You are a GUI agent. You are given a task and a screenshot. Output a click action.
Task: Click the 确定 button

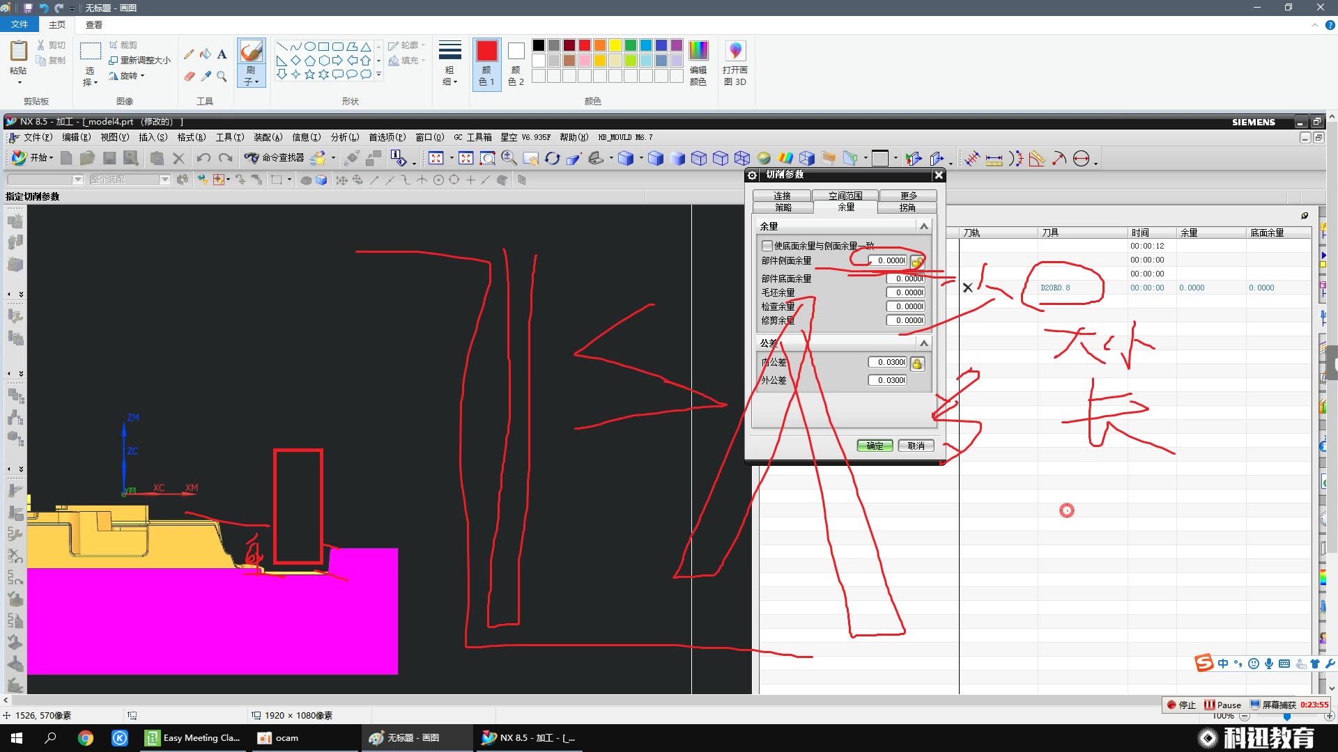coord(875,446)
